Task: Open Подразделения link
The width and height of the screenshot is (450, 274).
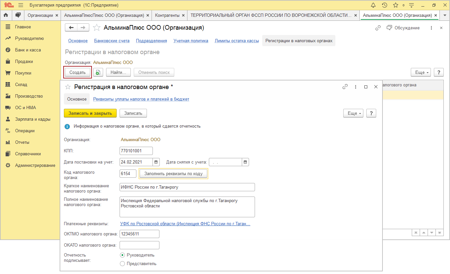Action: (x=152, y=41)
